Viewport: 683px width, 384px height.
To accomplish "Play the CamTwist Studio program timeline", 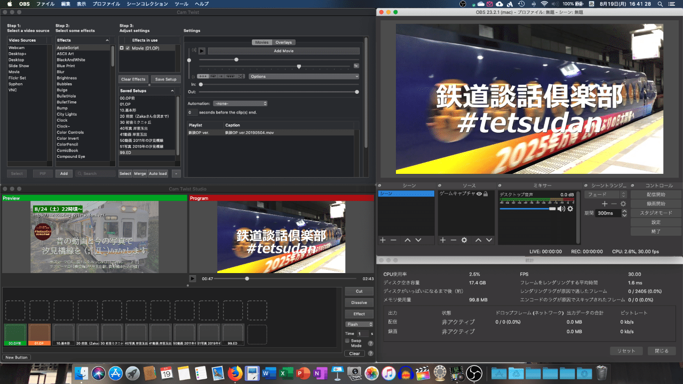I will coord(193,278).
